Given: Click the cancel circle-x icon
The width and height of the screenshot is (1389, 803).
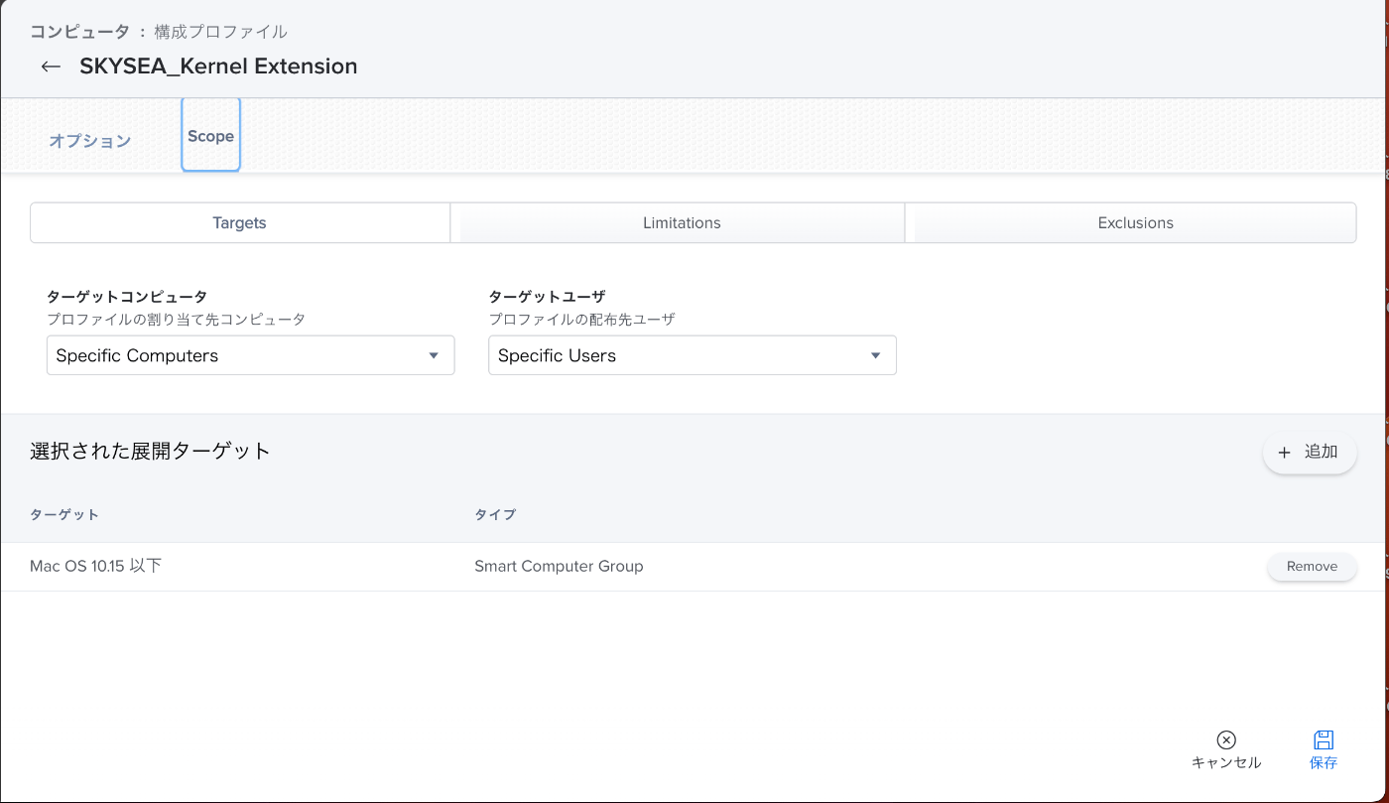Looking at the screenshot, I should click(x=1226, y=739).
